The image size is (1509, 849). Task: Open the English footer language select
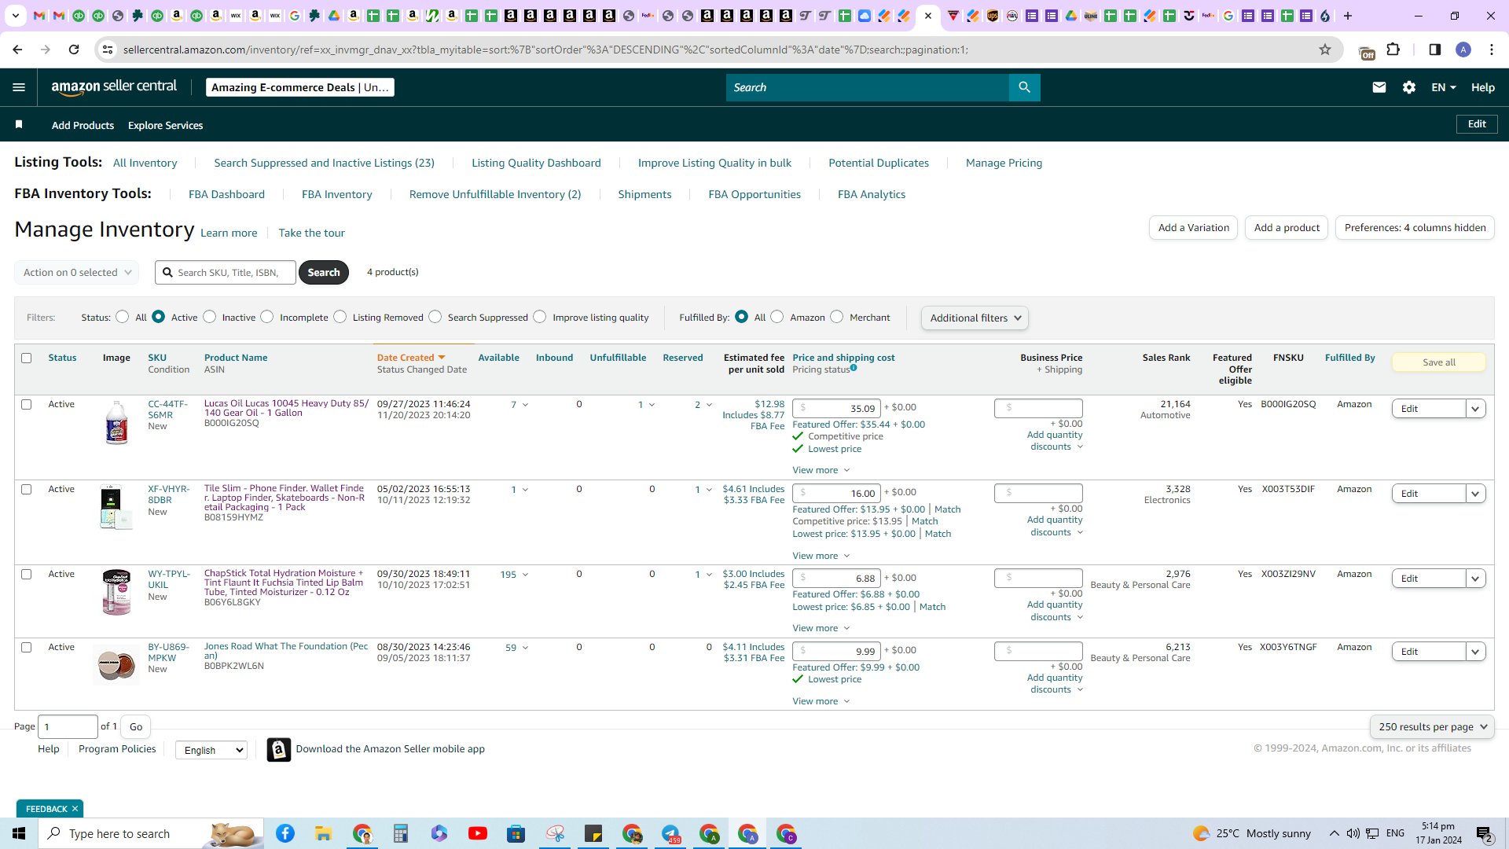pos(211,750)
